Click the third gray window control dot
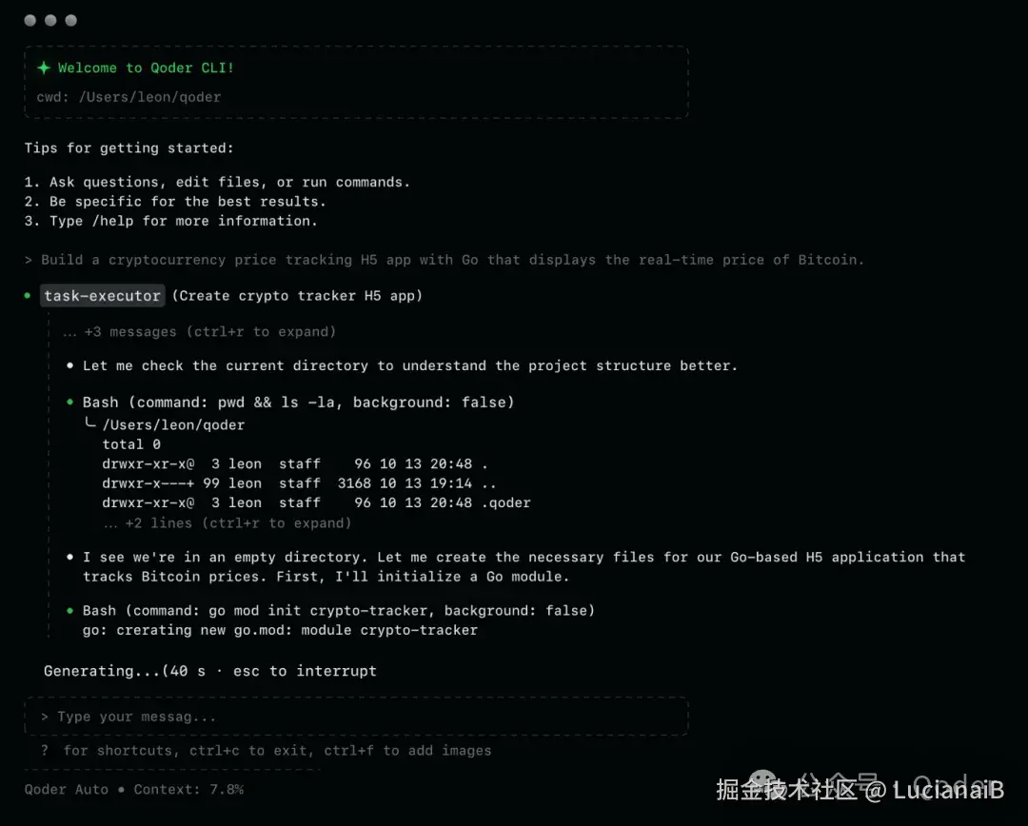Screen dimensions: 1028x826 coord(70,20)
